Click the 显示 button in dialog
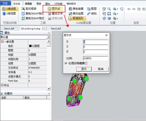The width and height of the screenshot is (146, 121). [84, 69]
